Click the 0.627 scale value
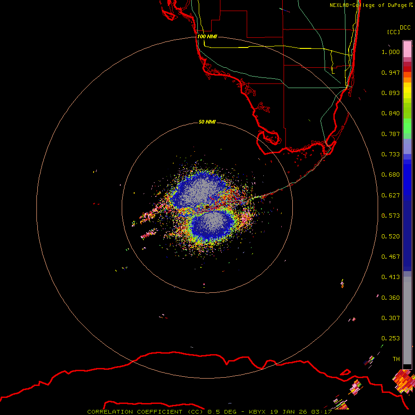The width and height of the screenshot is (415, 415). coord(391,196)
